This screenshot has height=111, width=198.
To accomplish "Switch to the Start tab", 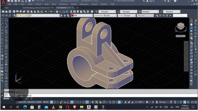I will coord(7,8).
